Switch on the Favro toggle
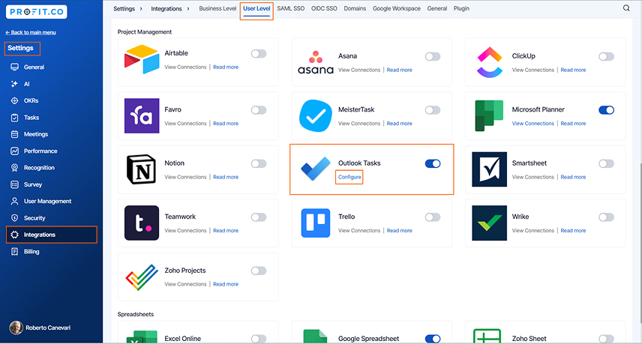This screenshot has height=344, width=642. 259,110
